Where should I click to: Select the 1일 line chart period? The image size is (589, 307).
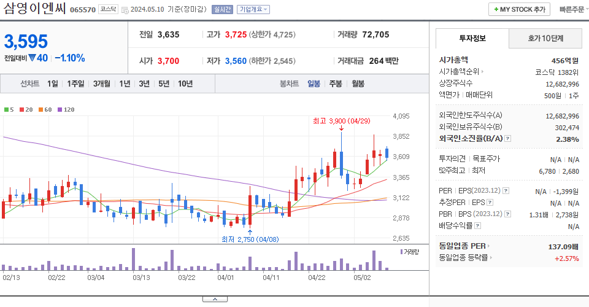[x=53, y=84]
